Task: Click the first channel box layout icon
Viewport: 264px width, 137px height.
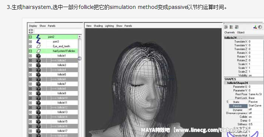Action: pos(226,27)
